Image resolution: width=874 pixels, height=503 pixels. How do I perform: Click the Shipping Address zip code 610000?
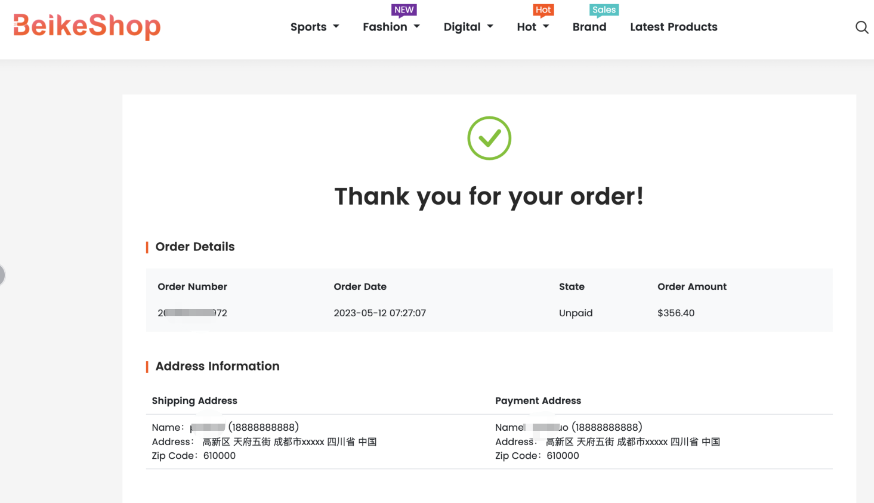pos(219,455)
